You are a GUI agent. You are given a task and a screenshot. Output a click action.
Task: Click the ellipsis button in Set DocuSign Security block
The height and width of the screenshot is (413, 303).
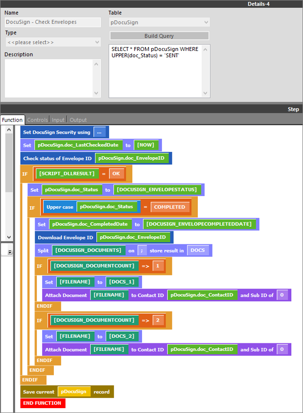tap(99, 132)
